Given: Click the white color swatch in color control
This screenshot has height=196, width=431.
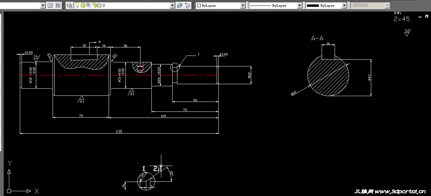Looking at the screenshot, I should pyautogui.click(x=199, y=6).
